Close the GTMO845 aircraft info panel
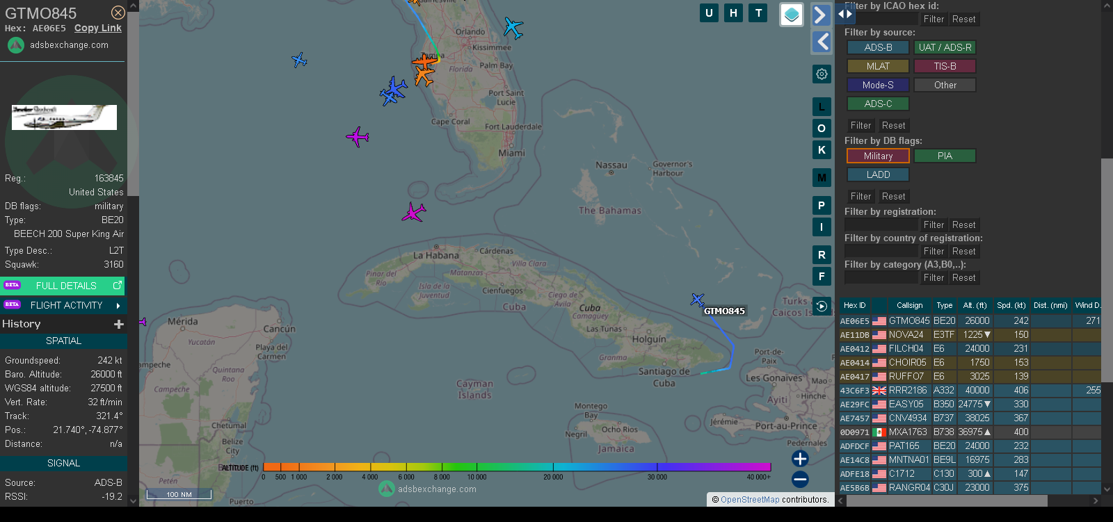The image size is (1113, 522). pyautogui.click(x=118, y=13)
